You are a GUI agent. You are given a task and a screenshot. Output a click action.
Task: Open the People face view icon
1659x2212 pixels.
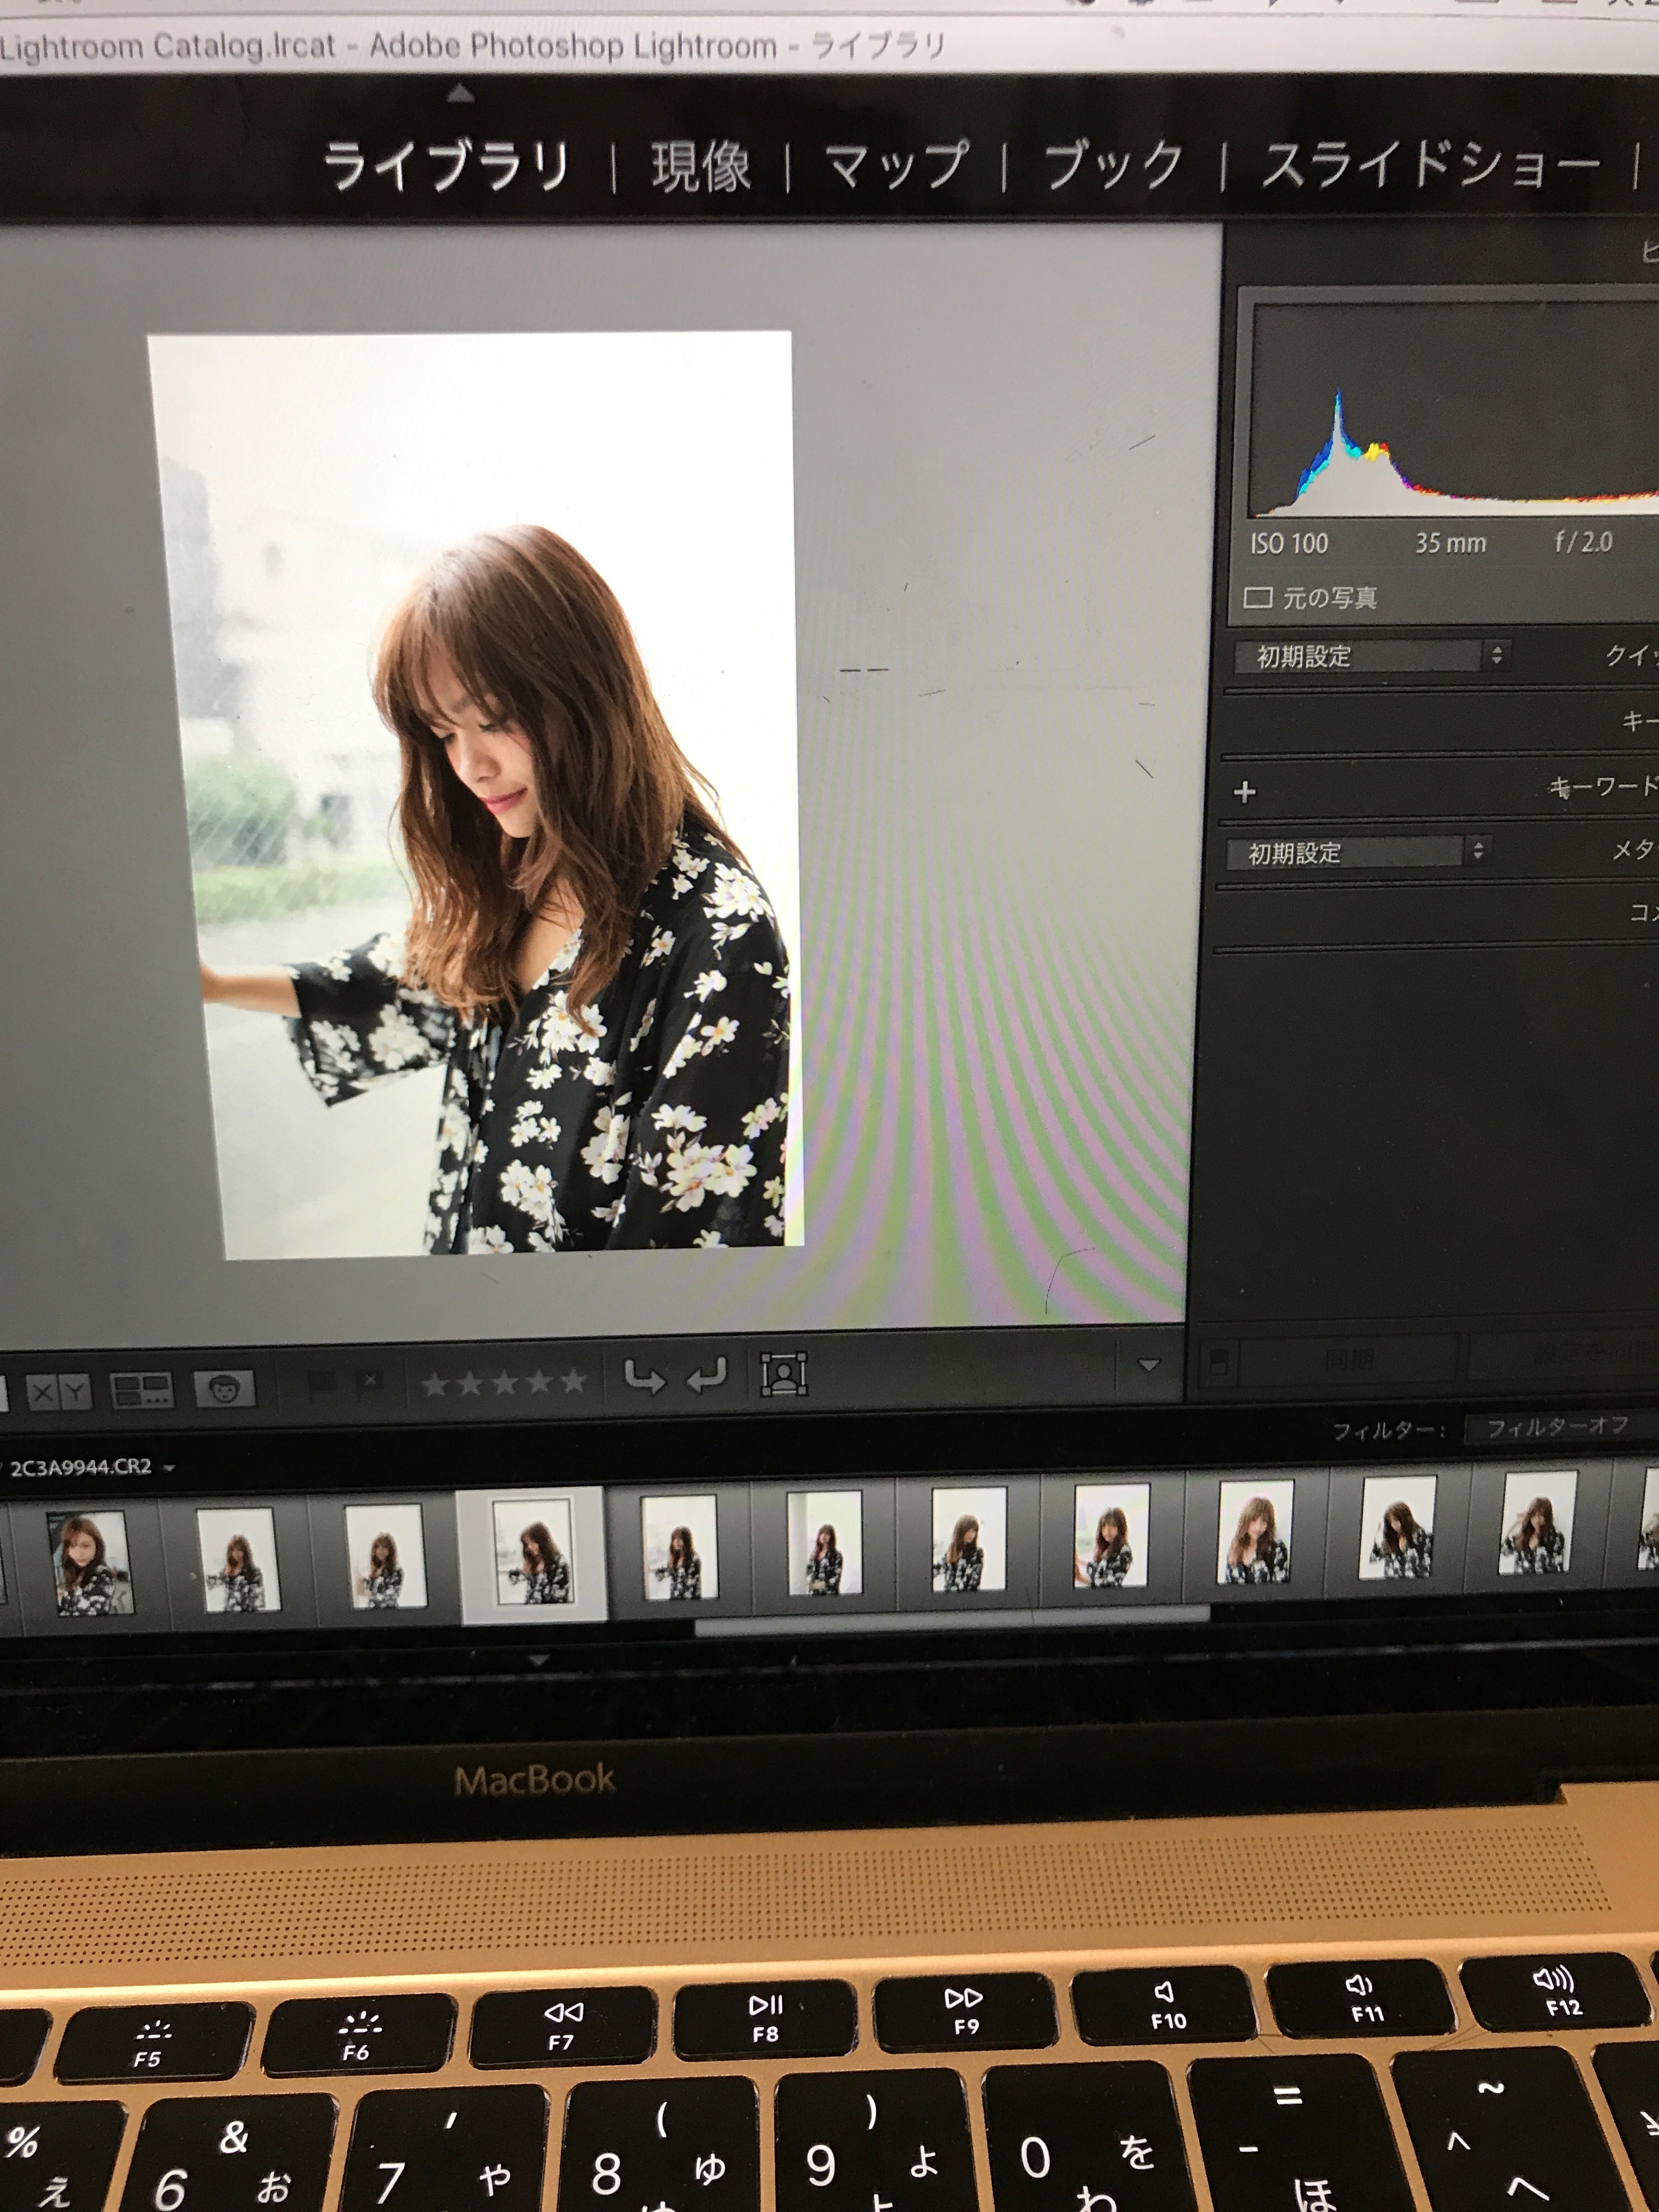coord(224,1388)
